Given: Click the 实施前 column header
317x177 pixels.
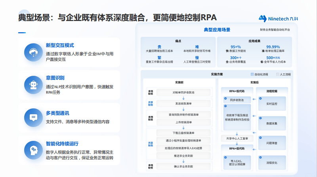Looking at the screenshot, I should [x=180, y=83].
